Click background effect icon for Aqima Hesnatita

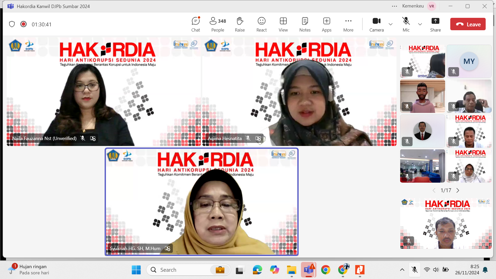(258, 138)
